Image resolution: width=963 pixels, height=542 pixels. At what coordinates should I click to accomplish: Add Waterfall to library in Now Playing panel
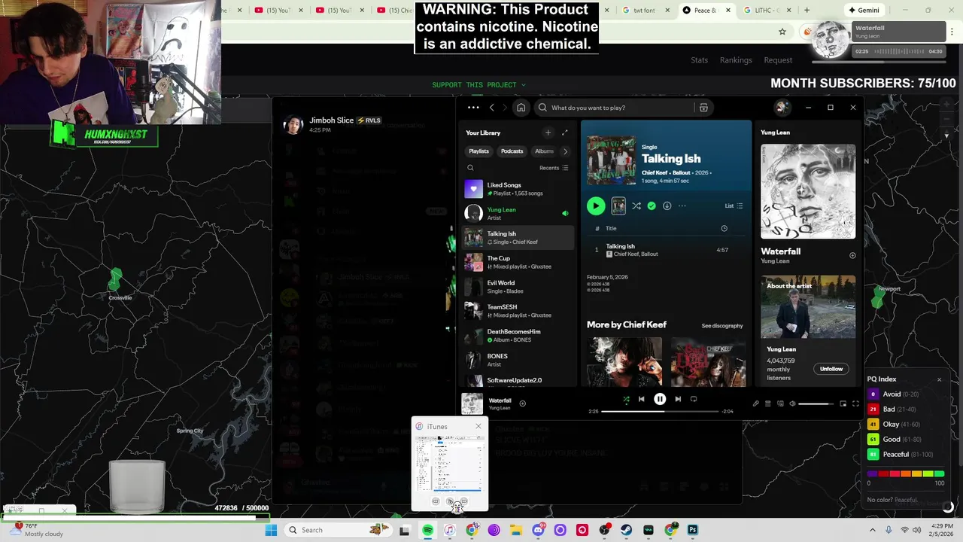pyautogui.click(x=852, y=255)
